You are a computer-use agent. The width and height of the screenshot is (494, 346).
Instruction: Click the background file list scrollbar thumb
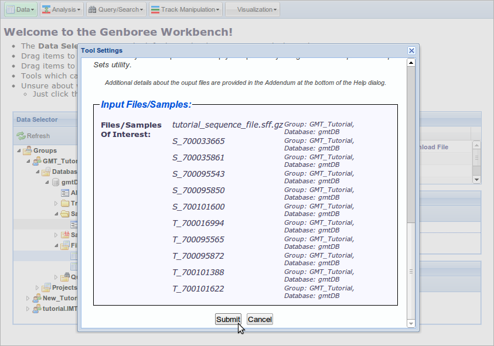point(476,157)
